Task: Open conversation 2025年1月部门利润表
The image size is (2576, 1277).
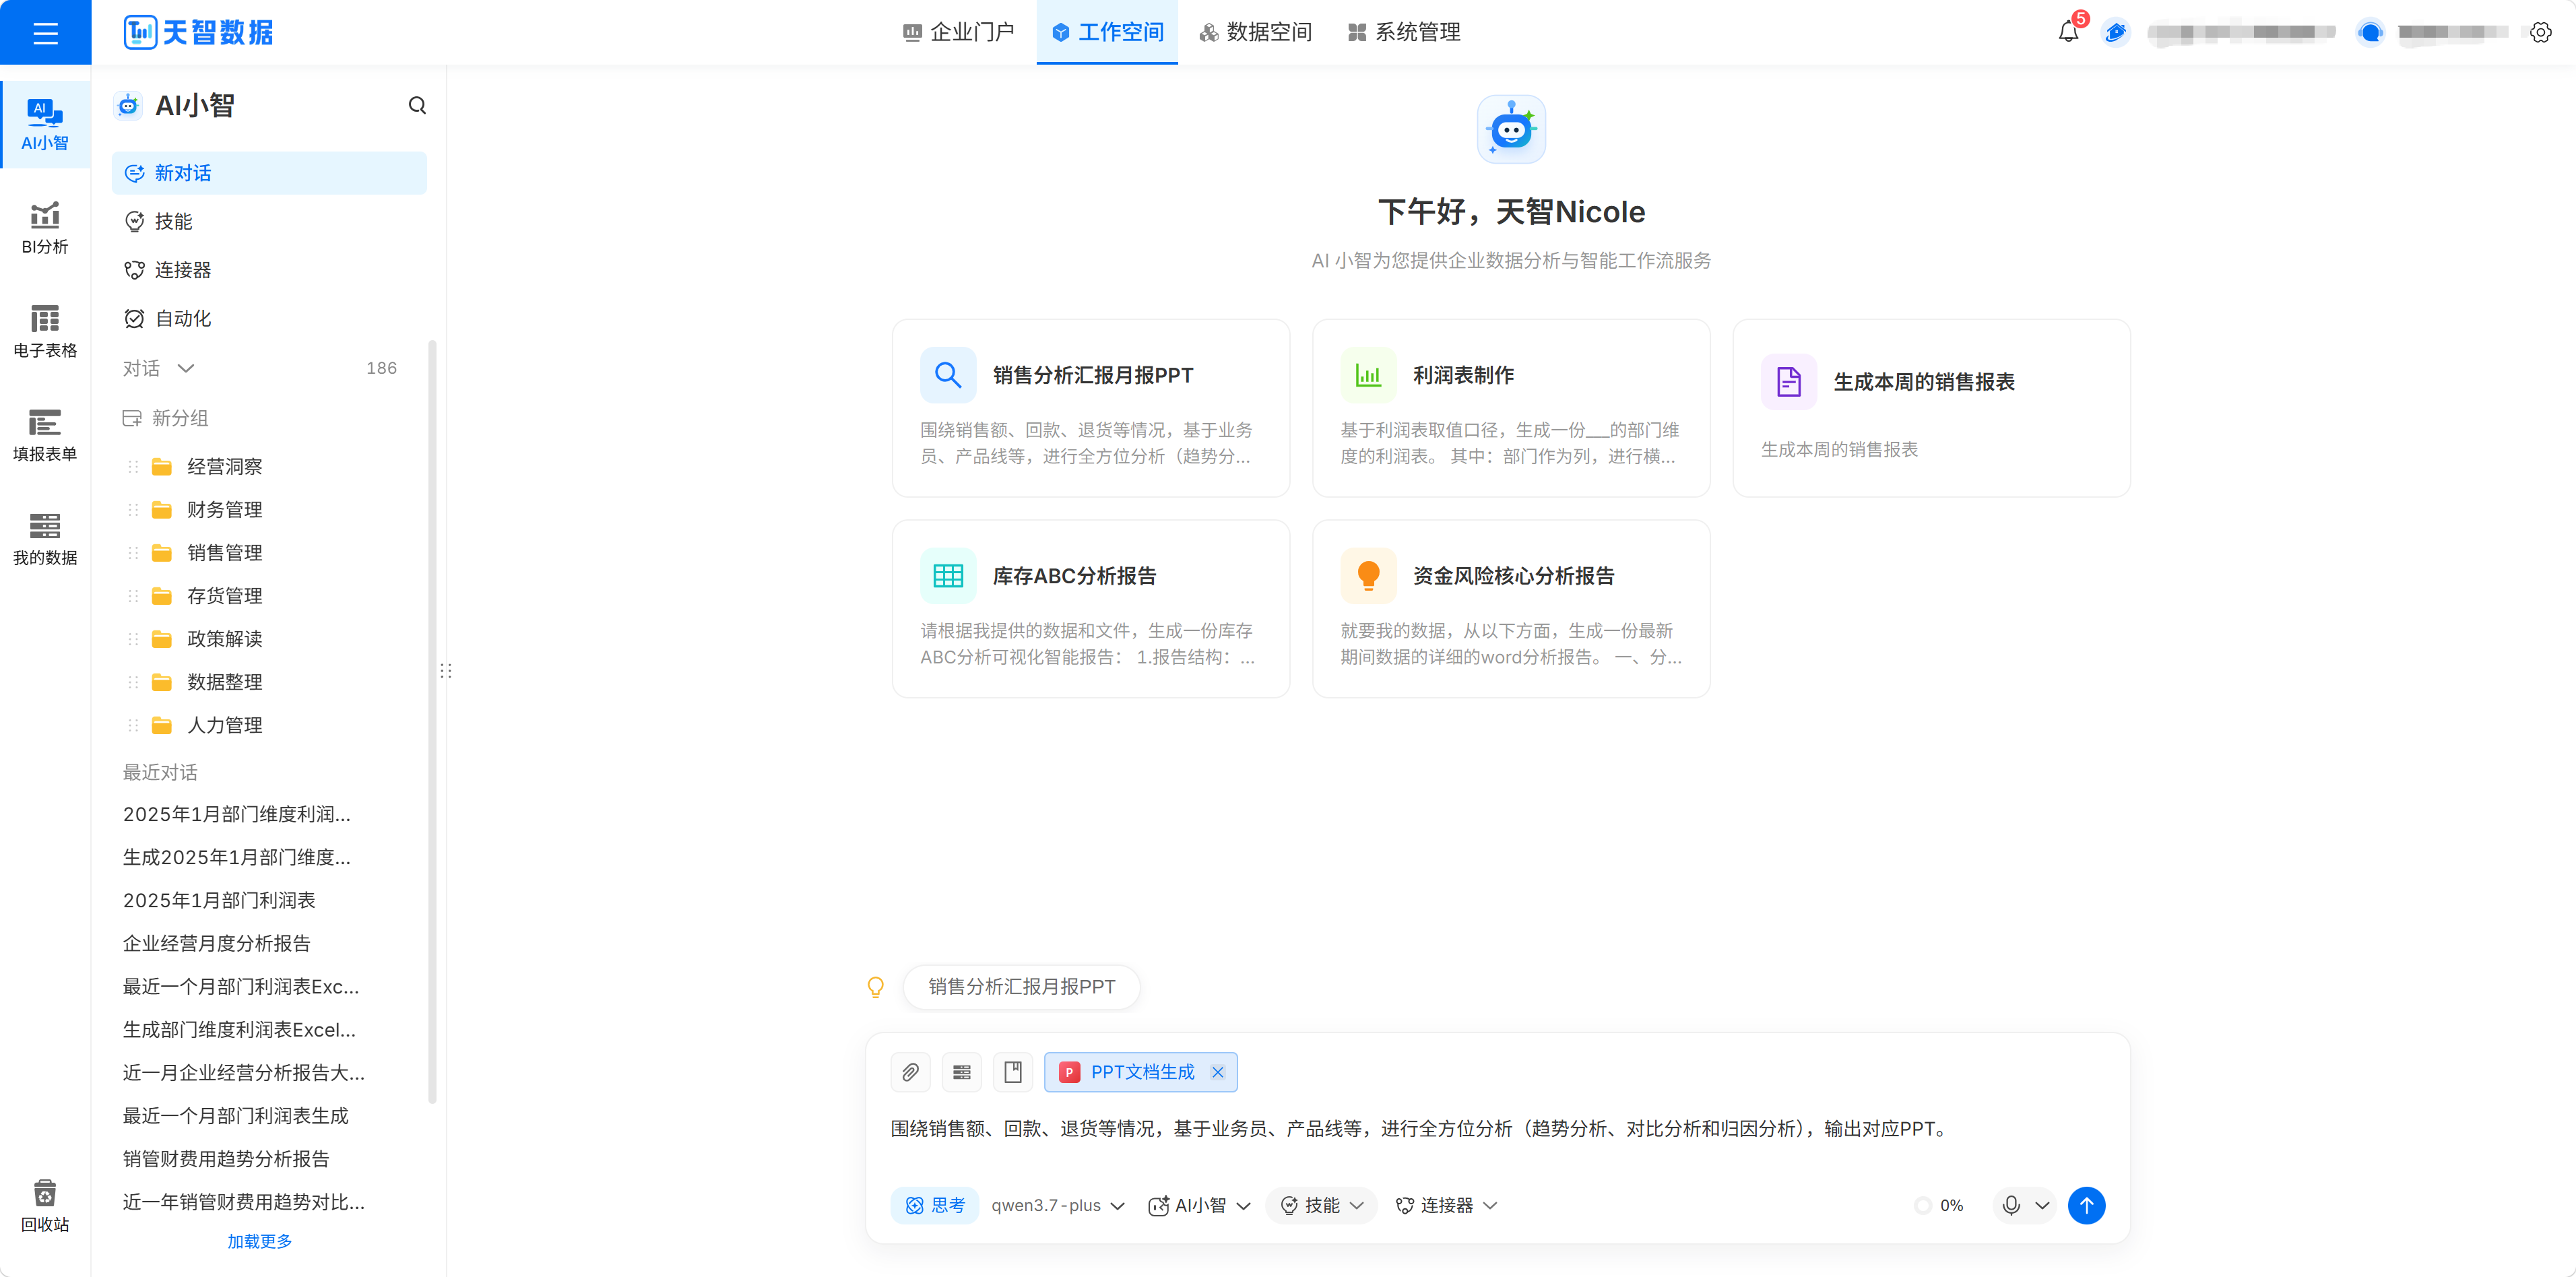Action: [219, 900]
